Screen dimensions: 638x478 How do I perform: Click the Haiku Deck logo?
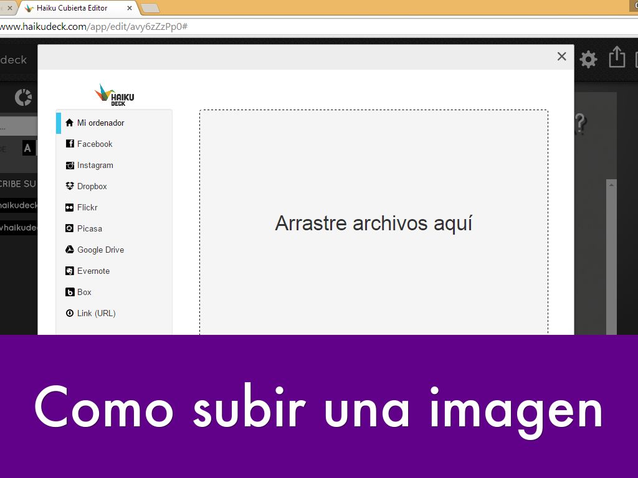[x=115, y=95]
